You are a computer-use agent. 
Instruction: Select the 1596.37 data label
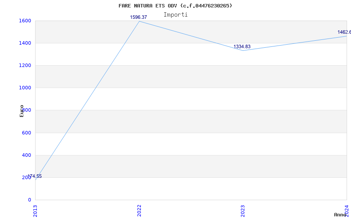pyautogui.click(x=138, y=17)
